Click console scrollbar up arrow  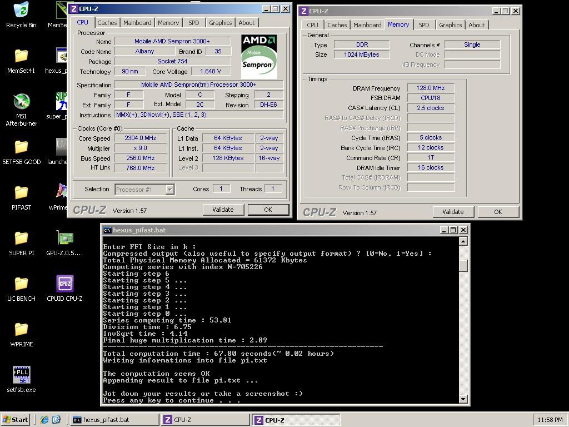[x=463, y=241]
